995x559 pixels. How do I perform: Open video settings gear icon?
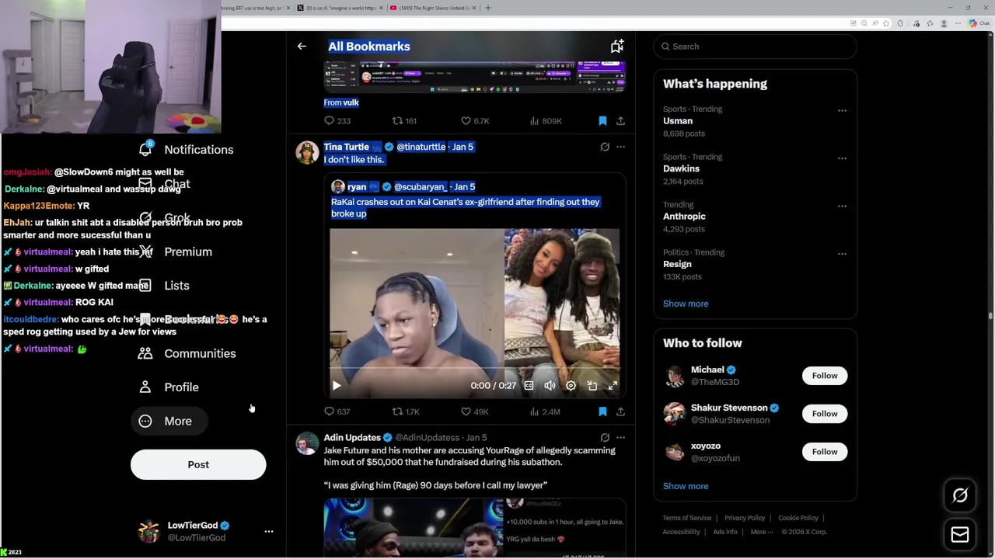pos(571,386)
